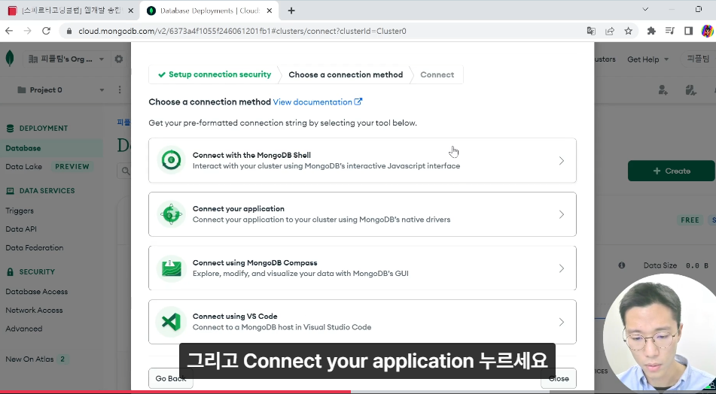
Task: Click the Go Back button
Action: tap(170, 378)
